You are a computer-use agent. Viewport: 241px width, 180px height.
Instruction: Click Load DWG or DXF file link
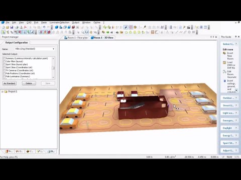[231, 65]
